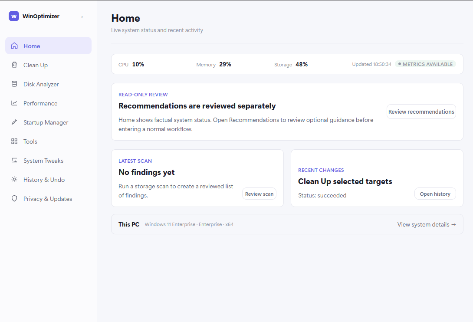The width and height of the screenshot is (473, 322).
Task: Click the RECENT CHANGES label
Action: 321,170
